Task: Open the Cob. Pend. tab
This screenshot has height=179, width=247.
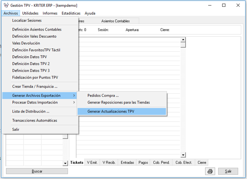Action: (161, 162)
